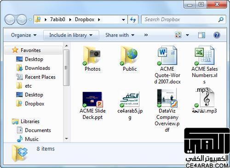Viewport: 230px width, 168px height.
Task: Click the navigation pane scrollbar thumb
Action: coord(66,67)
